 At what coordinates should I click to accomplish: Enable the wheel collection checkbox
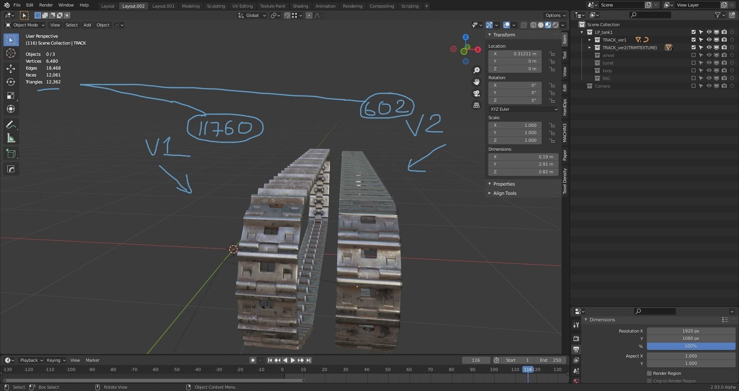pyautogui.click(x=693, y=55)
